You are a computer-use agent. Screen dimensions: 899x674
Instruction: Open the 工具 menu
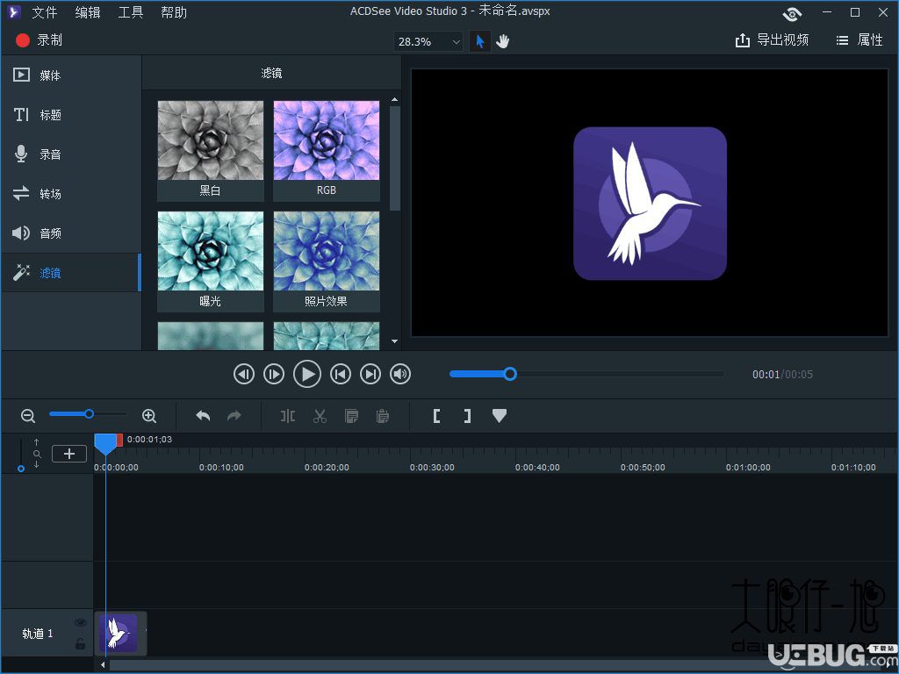pos(130,12)
